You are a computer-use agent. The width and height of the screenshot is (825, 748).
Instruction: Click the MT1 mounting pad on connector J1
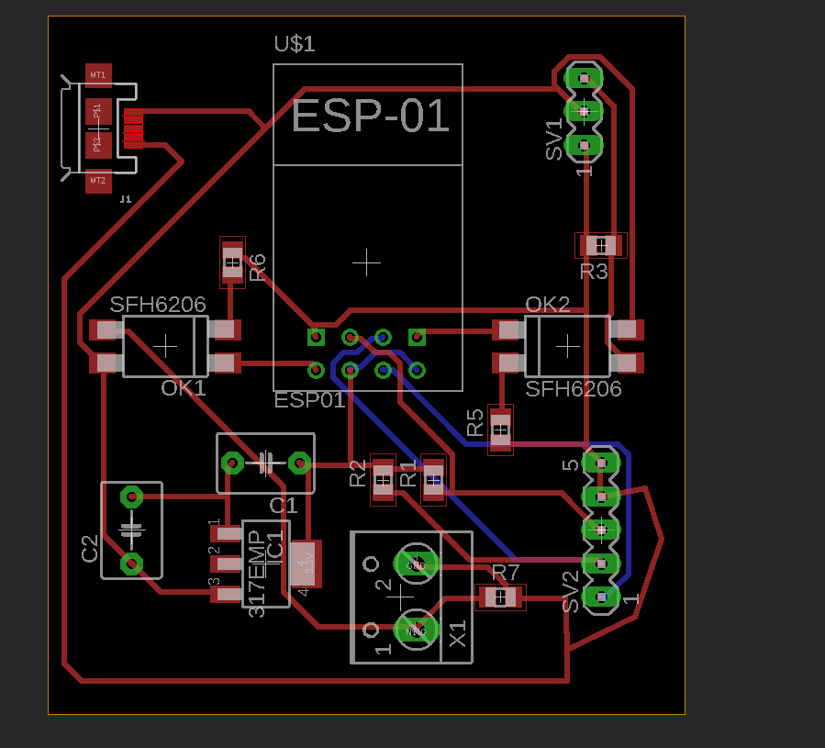coord(98,75)
